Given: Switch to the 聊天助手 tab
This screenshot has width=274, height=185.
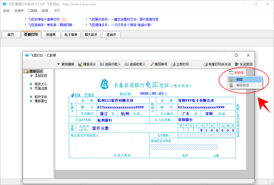Looking at the screenshot, I should [91, 35].
